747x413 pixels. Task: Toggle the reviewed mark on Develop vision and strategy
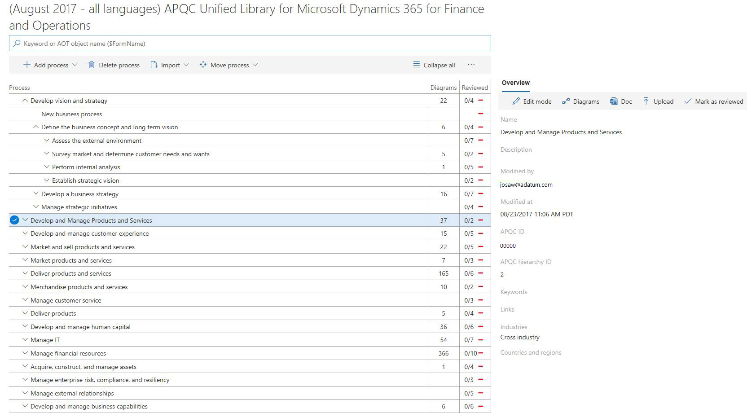480,101
